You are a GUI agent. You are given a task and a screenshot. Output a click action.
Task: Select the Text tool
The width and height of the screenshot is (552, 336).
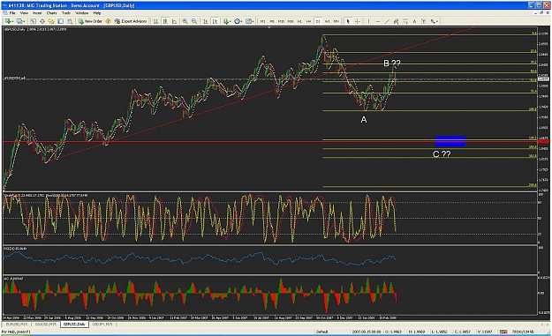click(x=414, y=21)
